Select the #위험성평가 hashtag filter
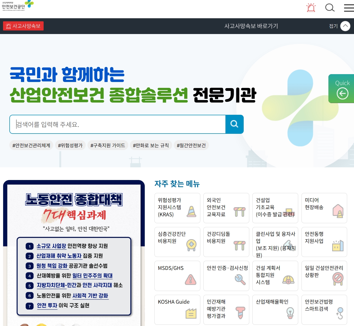Screen dimensions: 354x326 pyautogui.click(x=70, y=145)
